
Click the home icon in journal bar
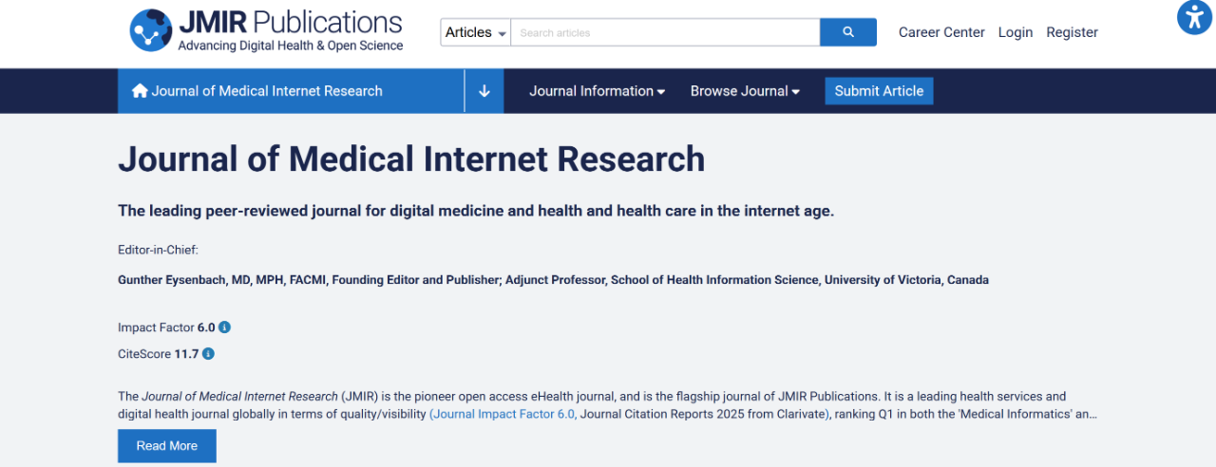[x=140, y=91]
